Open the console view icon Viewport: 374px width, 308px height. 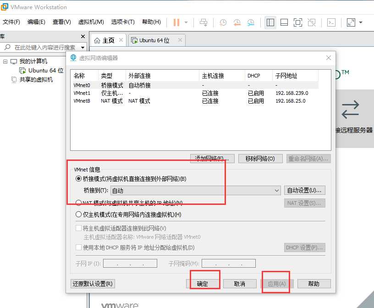coord(331,22)
